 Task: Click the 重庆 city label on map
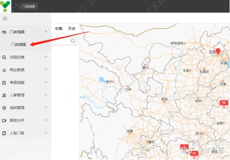coord(152,142)
